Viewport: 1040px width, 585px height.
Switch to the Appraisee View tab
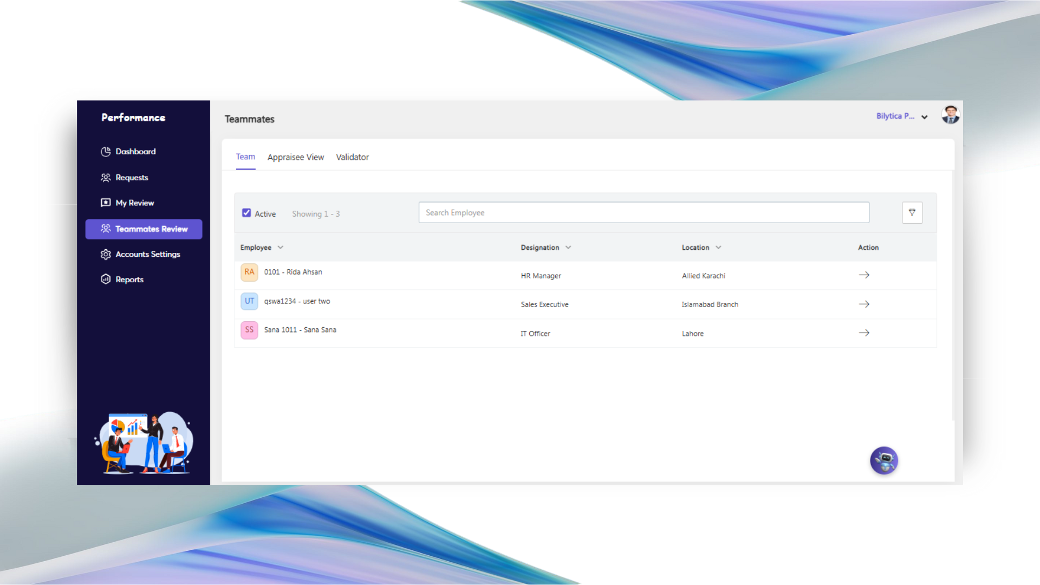pos(296,157)
